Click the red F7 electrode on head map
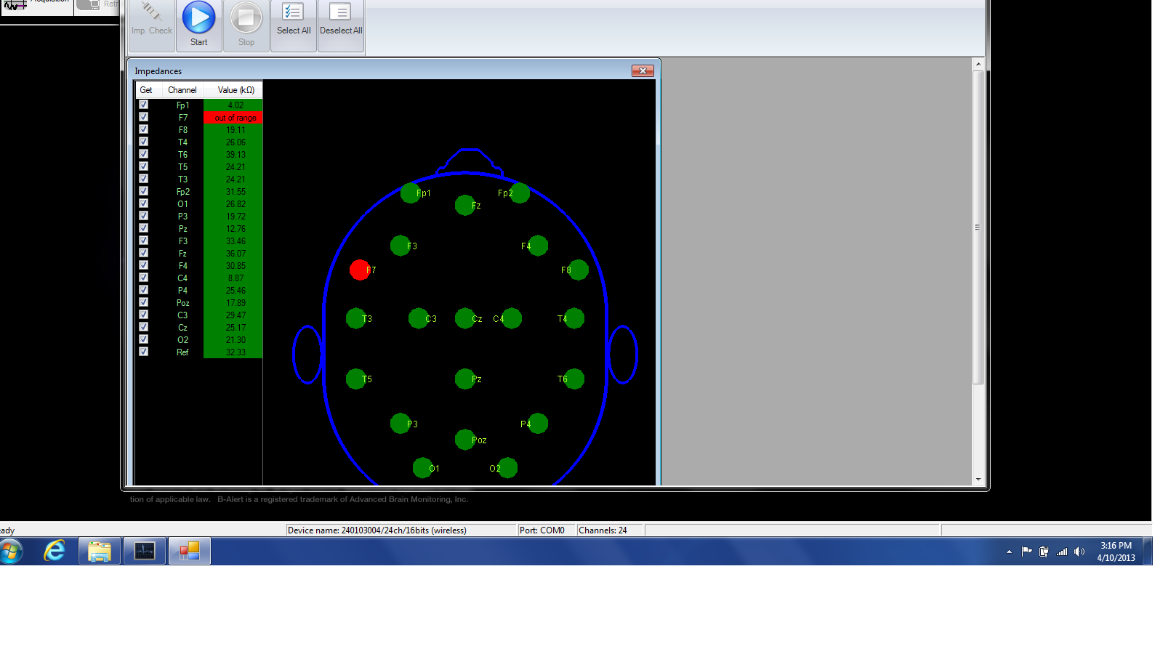 (360, 270)
